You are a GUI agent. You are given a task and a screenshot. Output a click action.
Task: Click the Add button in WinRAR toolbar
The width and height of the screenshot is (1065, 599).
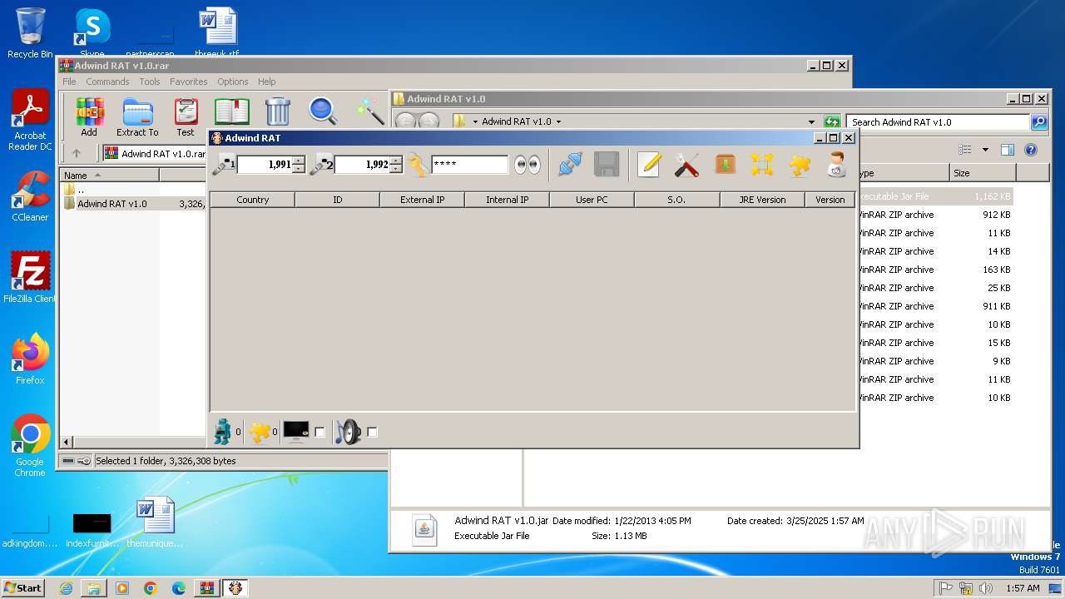(89, 117)
